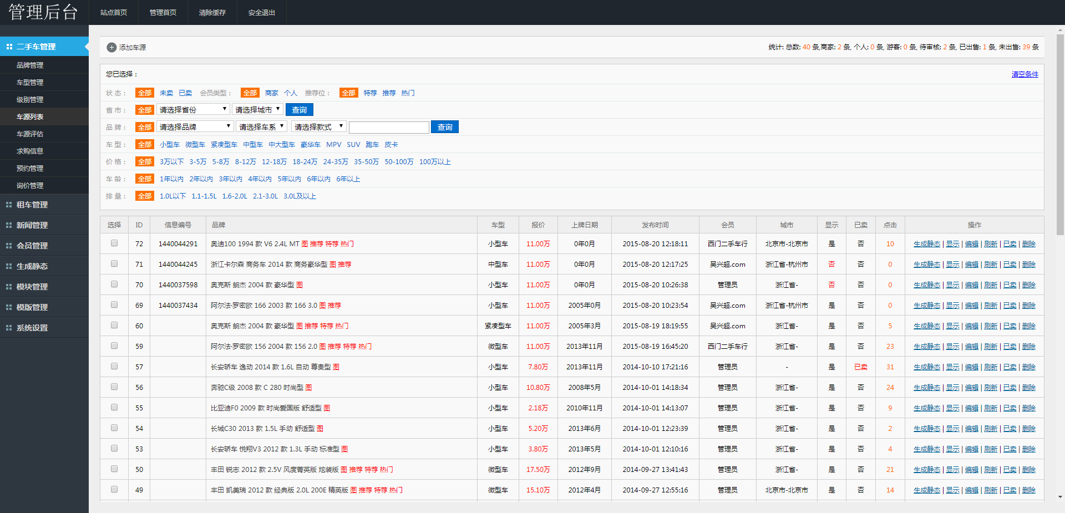Screen dimensions: 1065x513
Task: Mark the checkbox for row ID 57
Action: click(x=114, y=366)
